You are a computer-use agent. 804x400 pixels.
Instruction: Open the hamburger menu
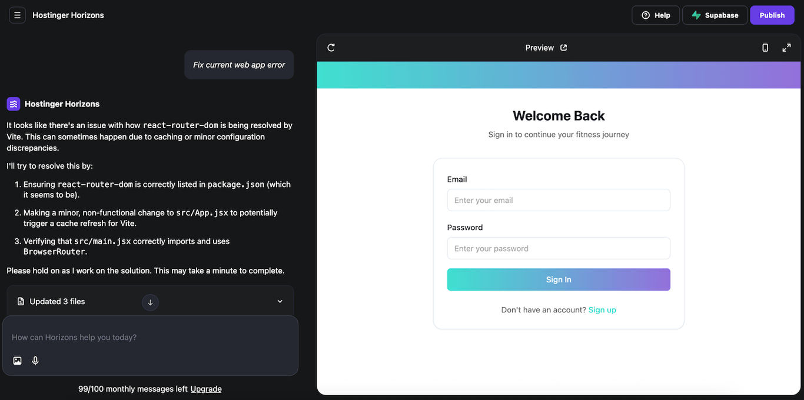pos(17,15)
